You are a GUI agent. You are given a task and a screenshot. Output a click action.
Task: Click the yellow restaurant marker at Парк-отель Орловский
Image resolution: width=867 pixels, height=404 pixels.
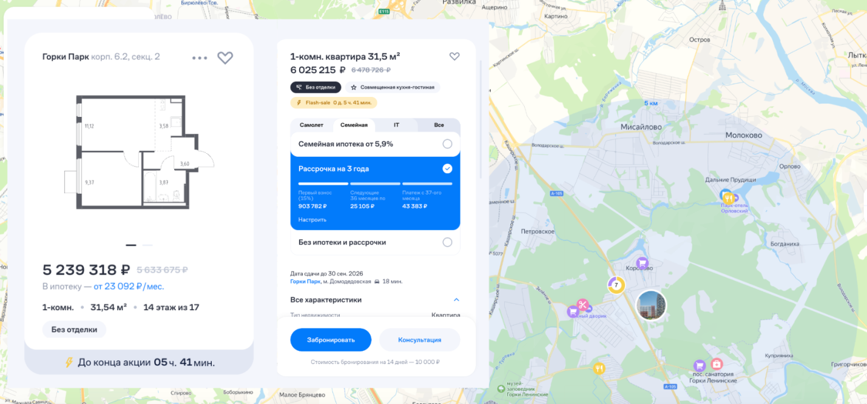point(729,197)
